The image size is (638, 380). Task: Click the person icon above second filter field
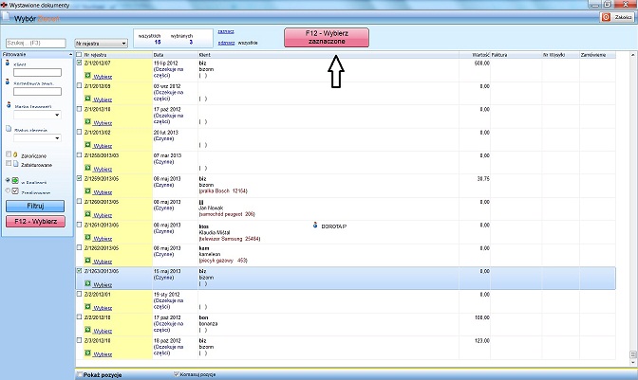[8, 81]
